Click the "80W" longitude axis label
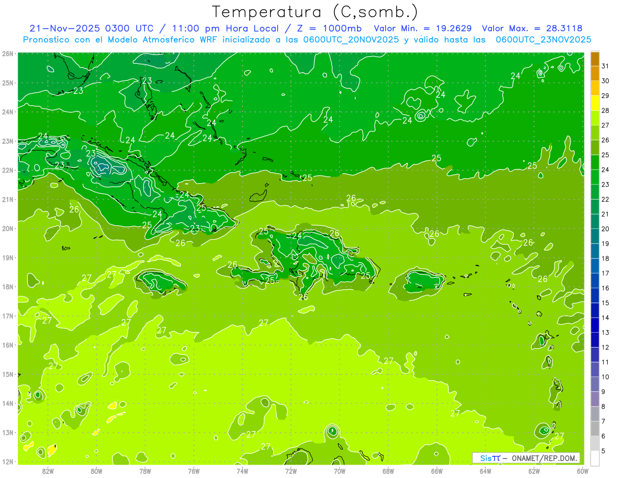 click(96, 471)
